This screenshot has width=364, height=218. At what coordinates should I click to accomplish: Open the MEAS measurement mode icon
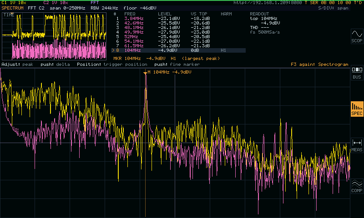[x=357, y=145]
